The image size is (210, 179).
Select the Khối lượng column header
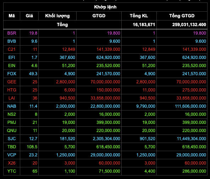pyautogui.click(x=57, y=16)
